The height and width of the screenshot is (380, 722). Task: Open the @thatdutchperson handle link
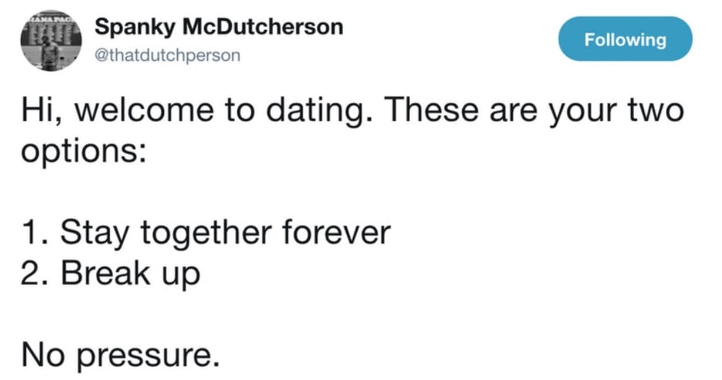[168, 55]
